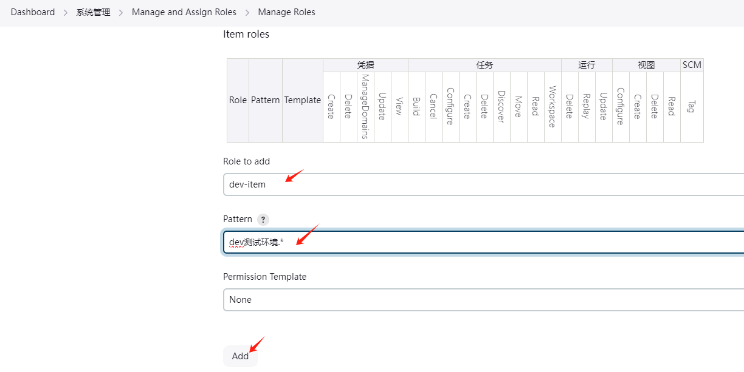Click the Move column header

point(518,107)
